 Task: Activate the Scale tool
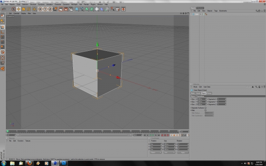tap(23, 9)
